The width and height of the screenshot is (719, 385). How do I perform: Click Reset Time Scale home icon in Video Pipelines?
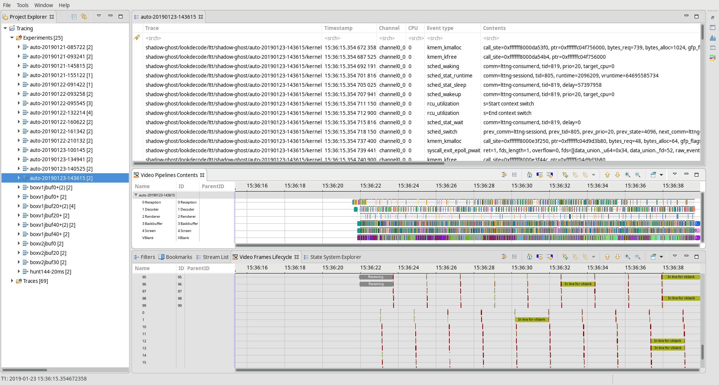(530, 175)
